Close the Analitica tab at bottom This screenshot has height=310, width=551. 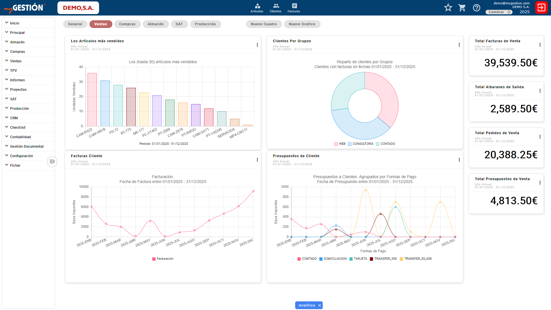click(319, 305)
